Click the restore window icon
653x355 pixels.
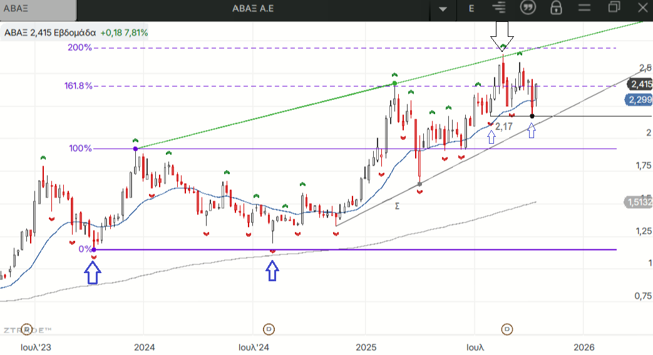point(614,8)
